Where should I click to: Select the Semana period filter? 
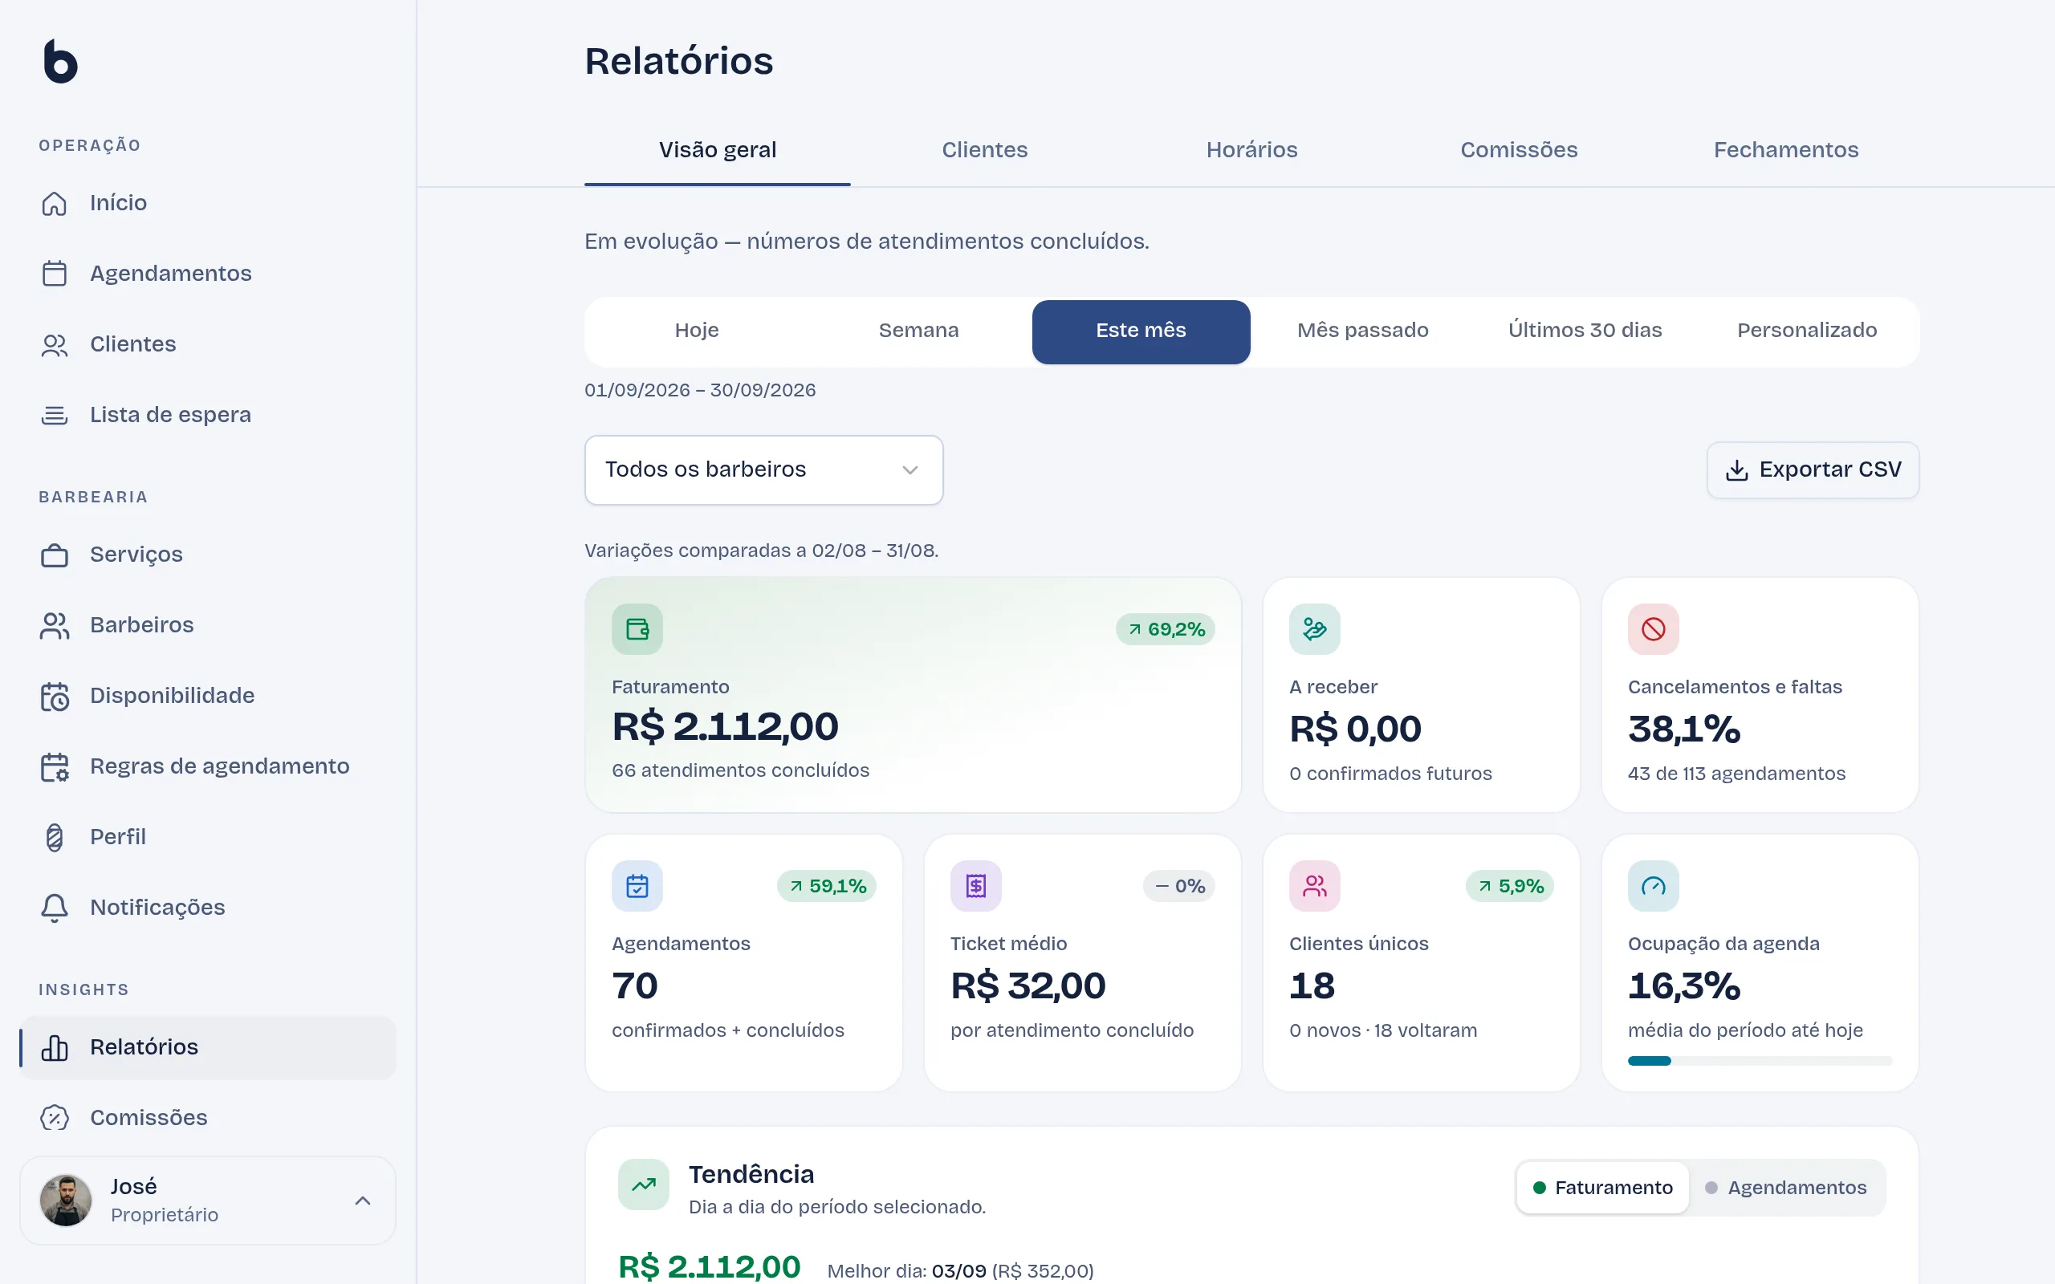click(x=919, y=331)
